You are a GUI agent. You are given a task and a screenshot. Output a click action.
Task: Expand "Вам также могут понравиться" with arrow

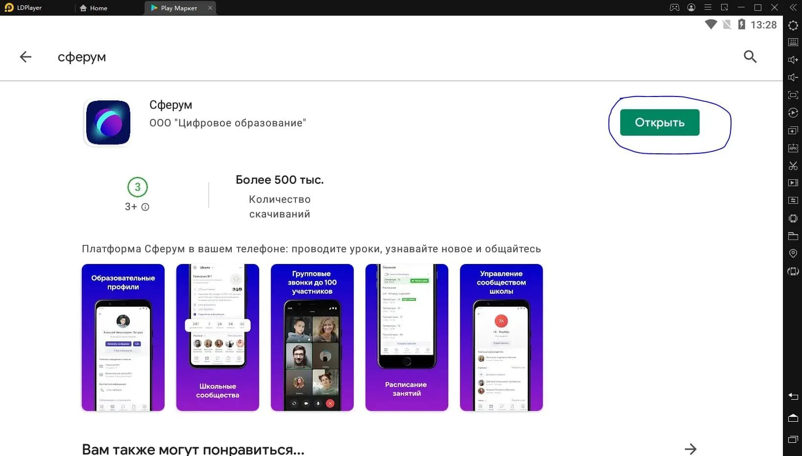[690, 449]
